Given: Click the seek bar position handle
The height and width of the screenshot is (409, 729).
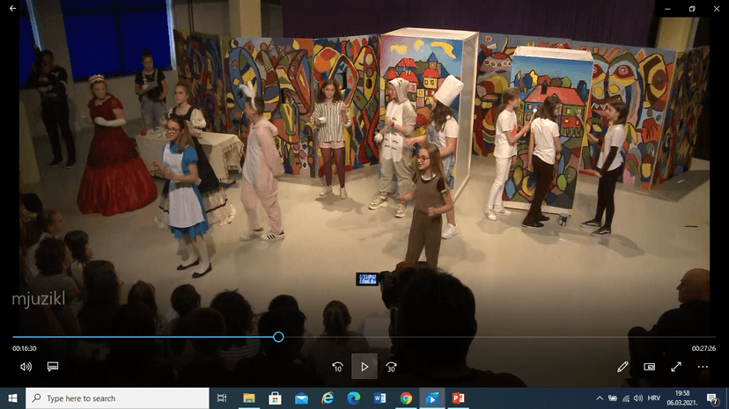Looking at the screenshot, I should [278, 337].
